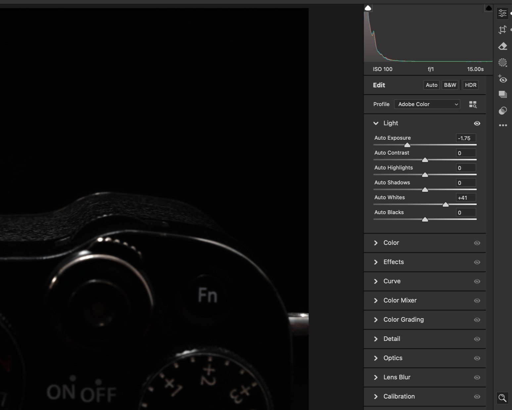Screen dimensions: 512x410
Task: Click the f/1 aperture text
Action: coord(431,69)
